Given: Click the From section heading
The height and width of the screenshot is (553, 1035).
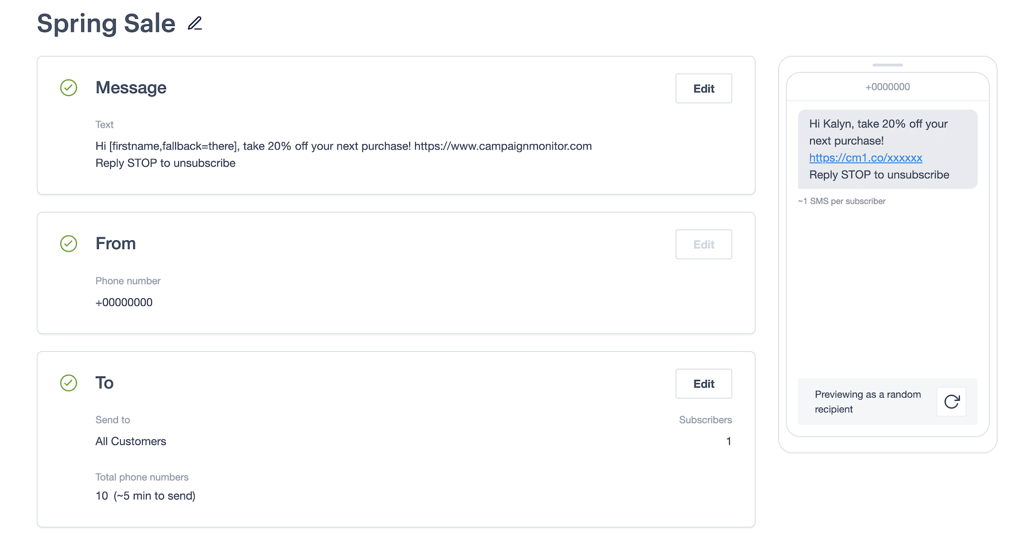Looking at the screenshot, I should [116, 244].
